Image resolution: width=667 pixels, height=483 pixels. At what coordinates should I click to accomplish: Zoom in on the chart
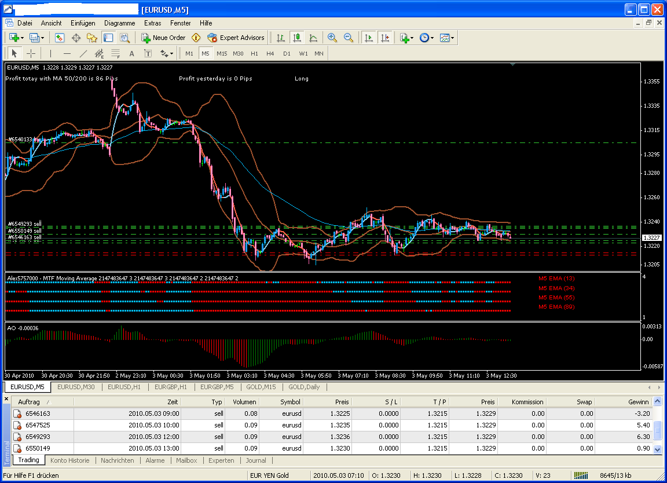click(332, 38)
